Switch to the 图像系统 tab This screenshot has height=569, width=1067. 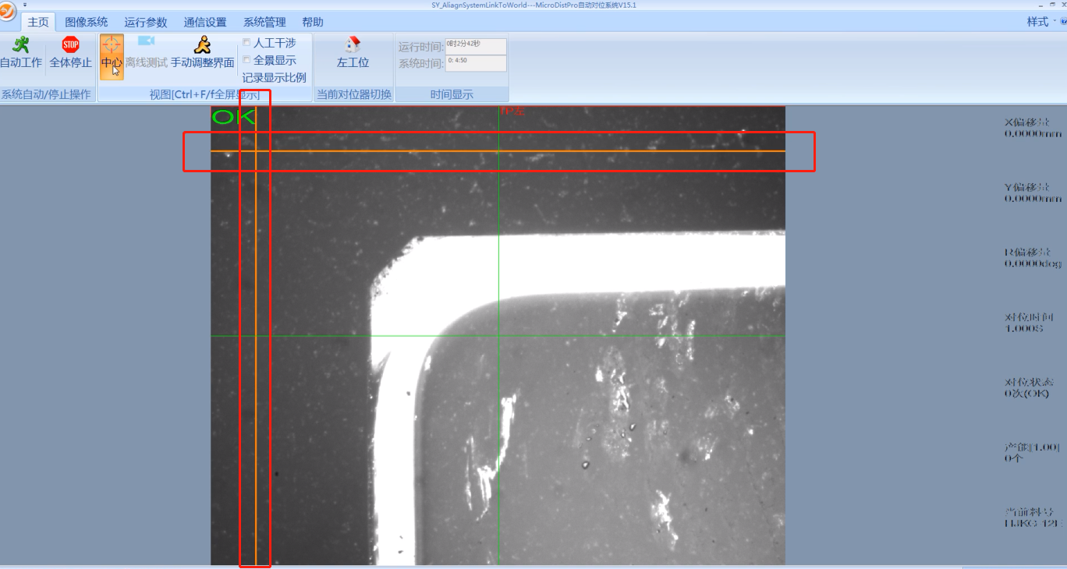pyautogui.click(x=87, y=23)
